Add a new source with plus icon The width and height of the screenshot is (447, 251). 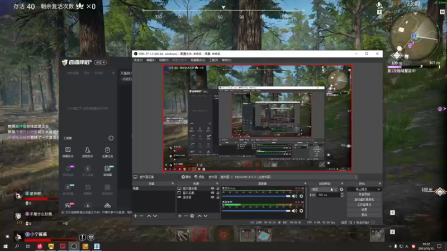pos(180,216)
